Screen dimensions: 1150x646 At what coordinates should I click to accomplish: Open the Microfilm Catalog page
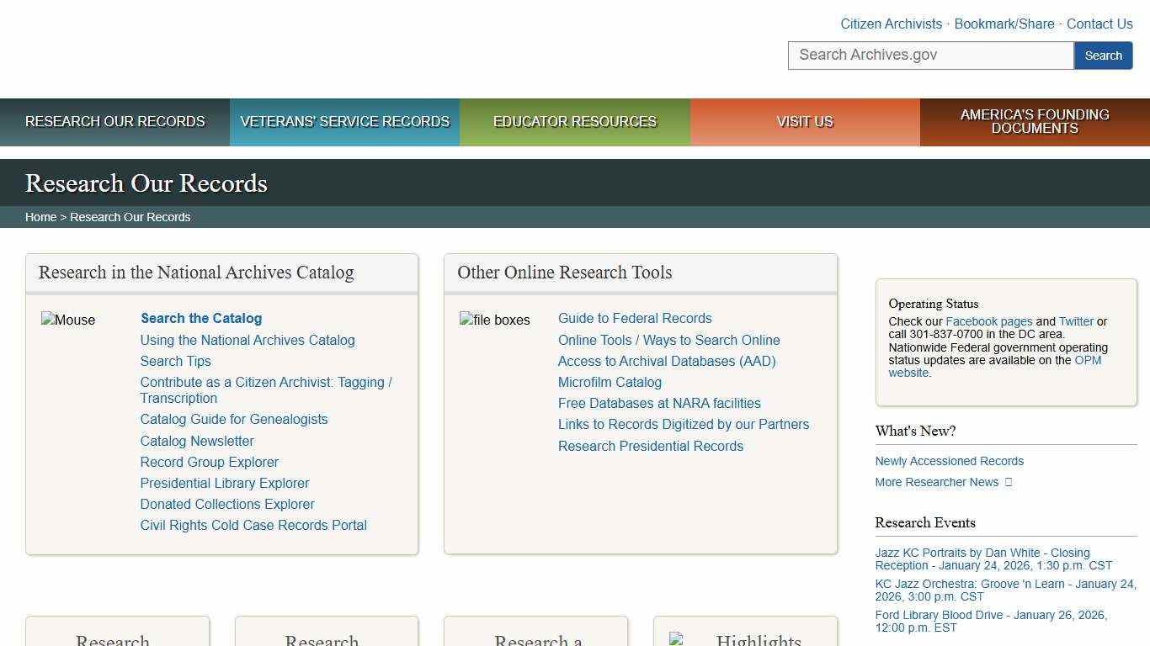pyautogui.click(x=610, y=382)
